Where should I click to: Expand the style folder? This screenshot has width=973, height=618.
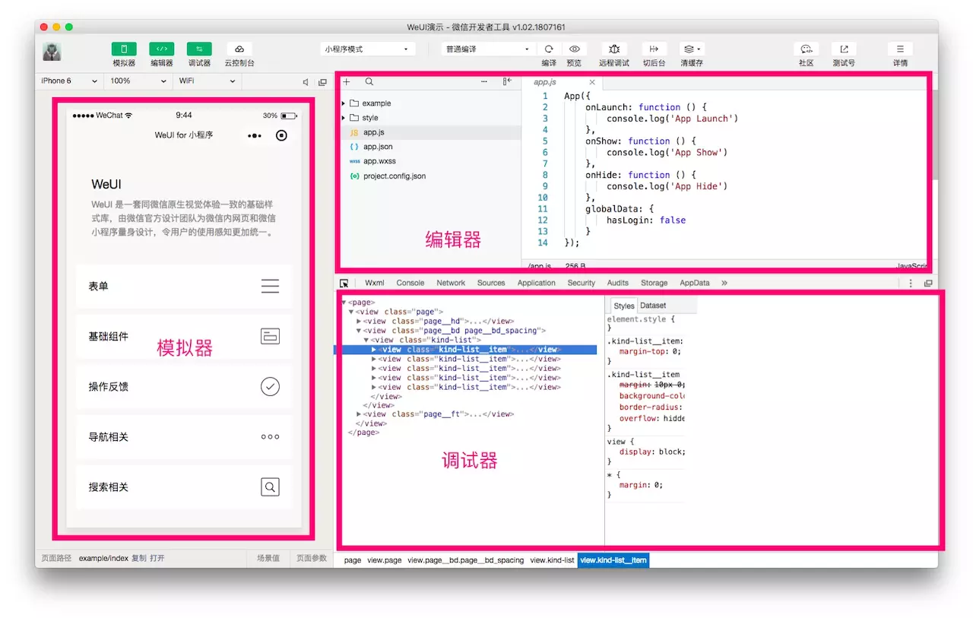344,118
